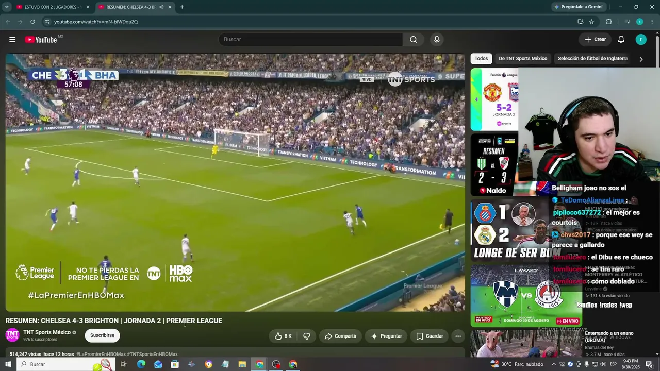
Task: Open more actions three-dot menu under video
Action: pos(458,336)
